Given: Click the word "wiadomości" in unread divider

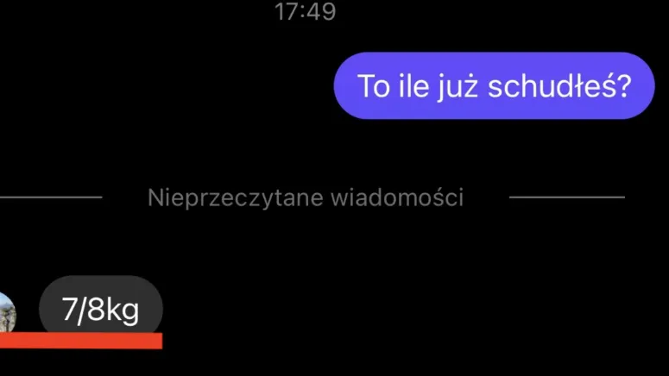Looking at the screenshot, I should tap(397, 197).
